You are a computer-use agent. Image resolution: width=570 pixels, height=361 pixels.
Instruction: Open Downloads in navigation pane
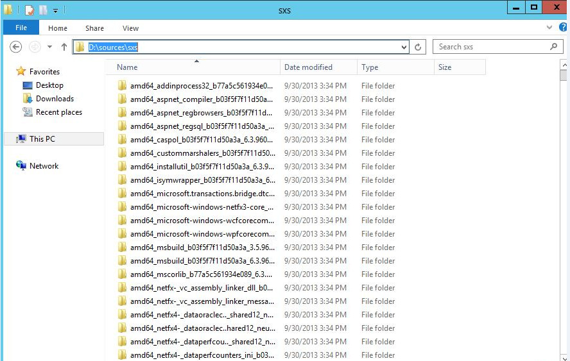[x=55, y=98]
